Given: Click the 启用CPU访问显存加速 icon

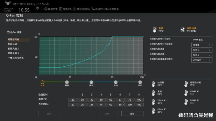Looking at the screenshot, I should (93, 9).
